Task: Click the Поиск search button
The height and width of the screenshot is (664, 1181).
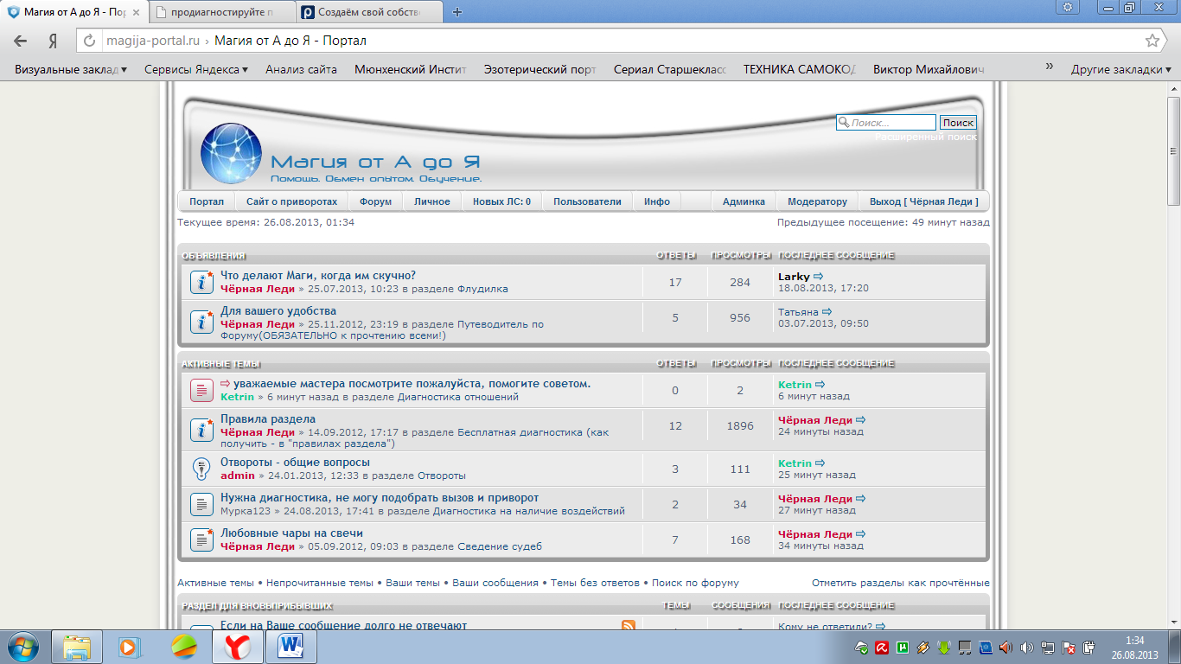Action: (x=958, y=123)
